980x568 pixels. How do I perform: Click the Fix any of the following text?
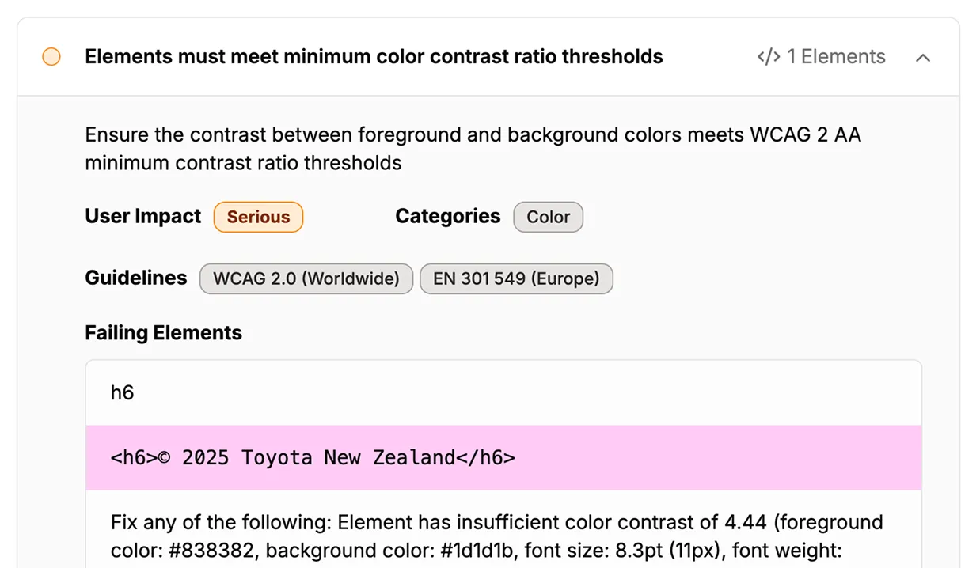tap(222, 522)
